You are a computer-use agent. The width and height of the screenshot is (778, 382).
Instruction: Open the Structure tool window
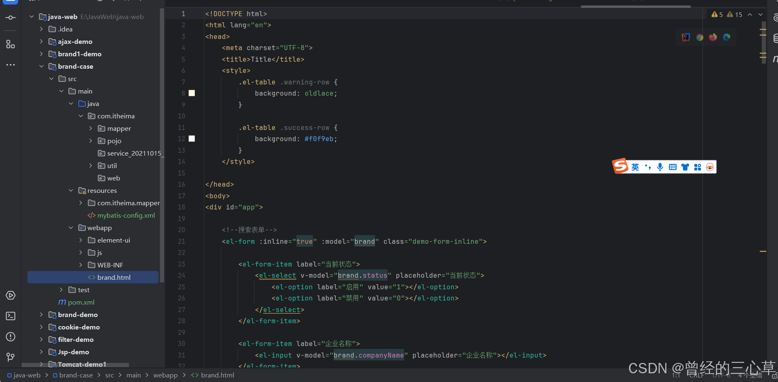point(10,44)
